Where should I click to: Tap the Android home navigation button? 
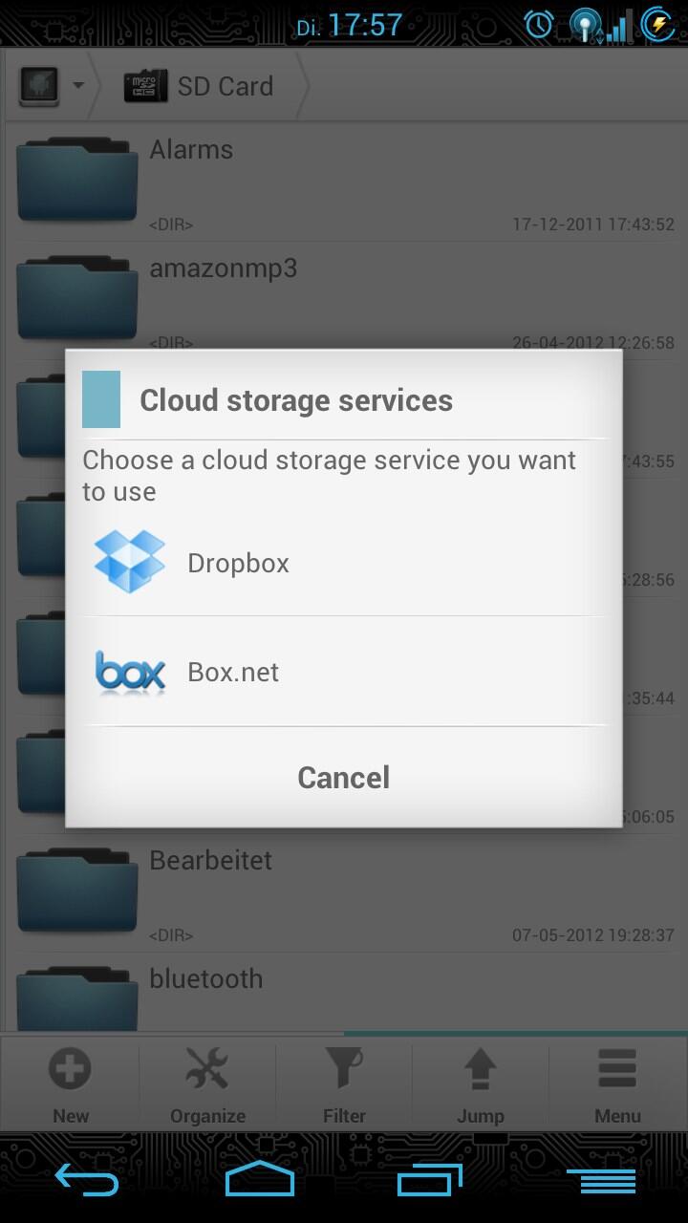259,1179
